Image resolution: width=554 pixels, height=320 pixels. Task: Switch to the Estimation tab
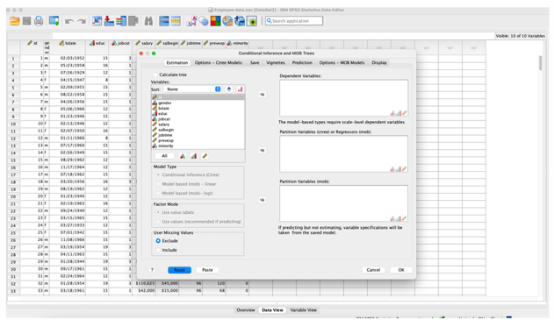tap(177, 62)
